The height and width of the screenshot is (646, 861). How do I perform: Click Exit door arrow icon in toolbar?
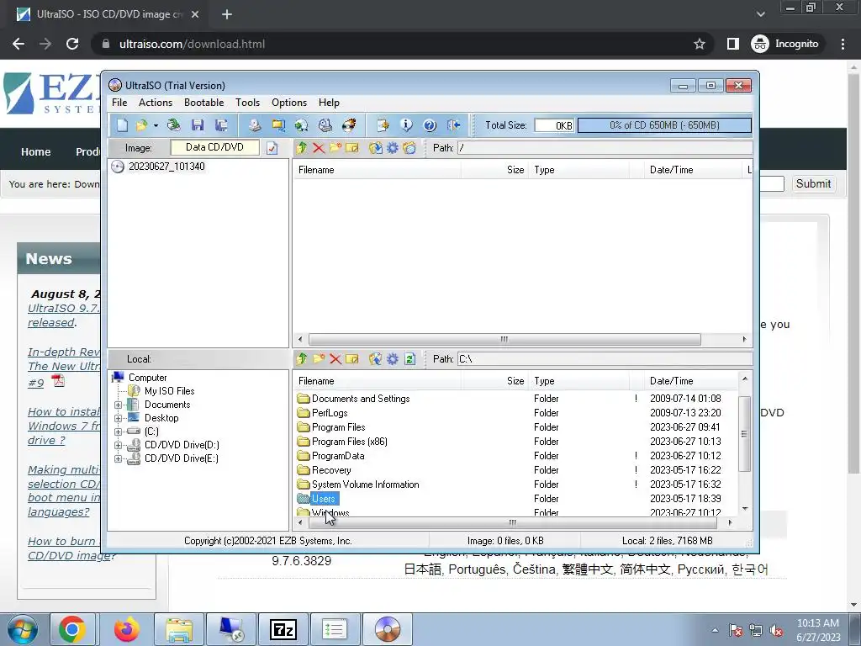453,125
